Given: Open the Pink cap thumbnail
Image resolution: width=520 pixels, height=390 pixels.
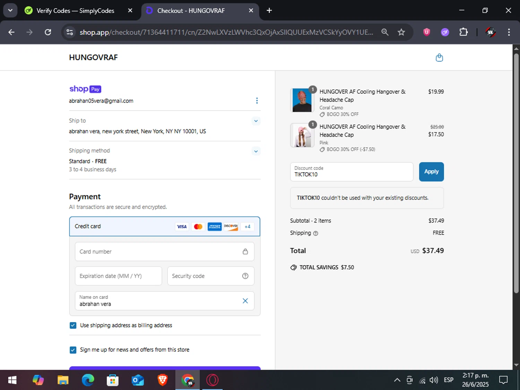Looking at the screenshot, I should pos(302,135).
